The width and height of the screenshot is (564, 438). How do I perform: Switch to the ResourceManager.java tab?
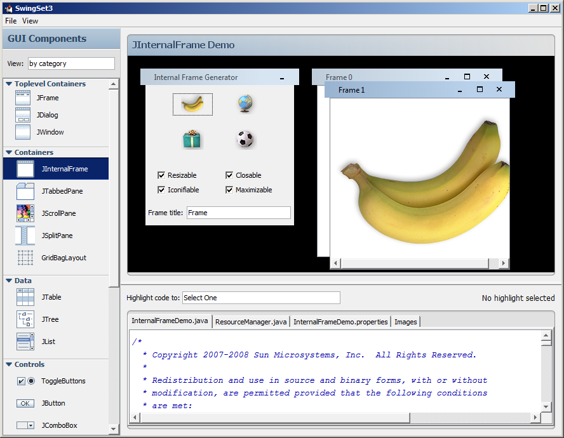pyautogui.click(x=251, y=322)
